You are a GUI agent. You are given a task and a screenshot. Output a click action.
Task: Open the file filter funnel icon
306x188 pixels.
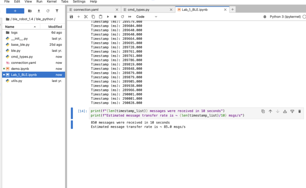(x=57, y=11)
